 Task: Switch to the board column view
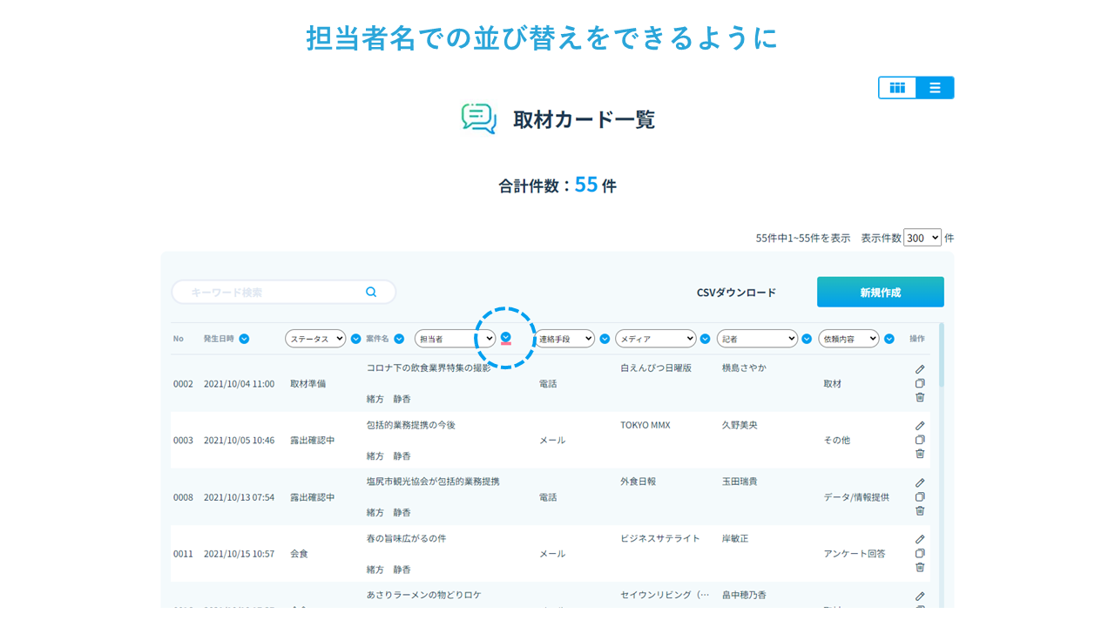(897, 88)
